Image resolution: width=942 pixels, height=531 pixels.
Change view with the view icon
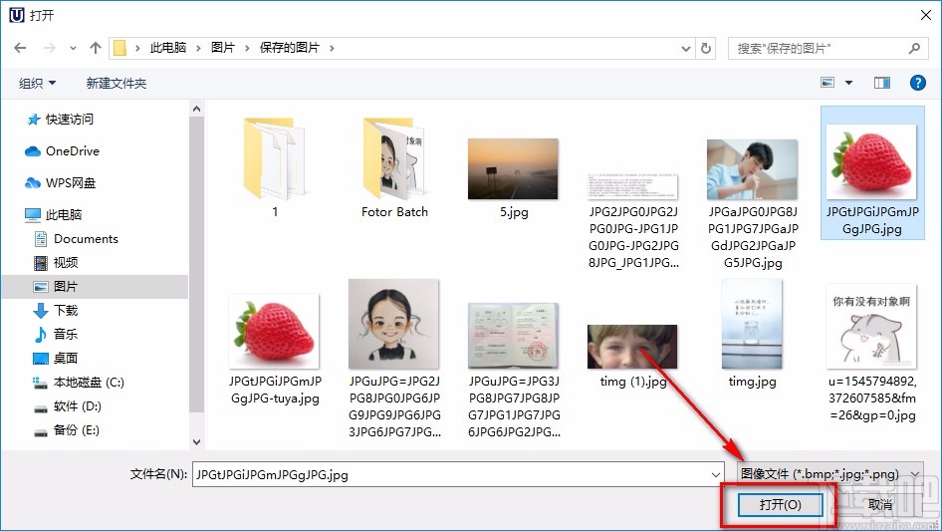tap(827, 83)
